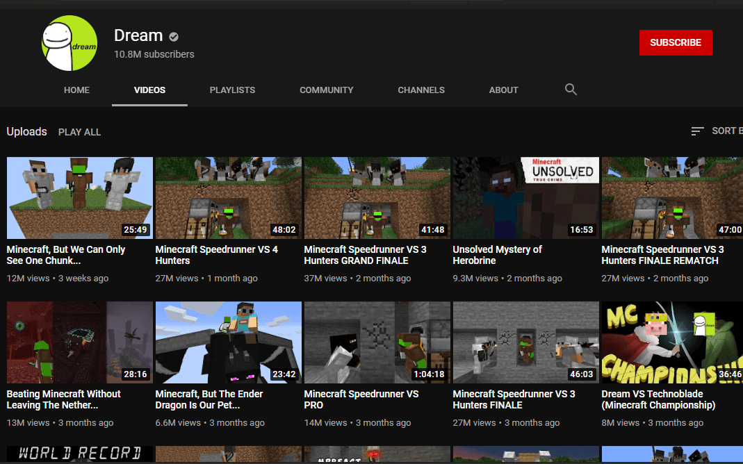743x464 pixels.
Task: Open the Channels tab
Action: [x=421, y=90]
